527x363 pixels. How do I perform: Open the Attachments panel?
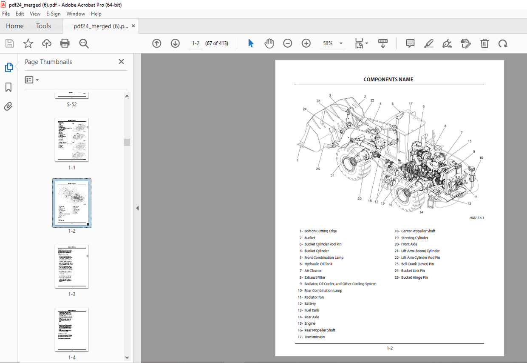click(9, 106)
